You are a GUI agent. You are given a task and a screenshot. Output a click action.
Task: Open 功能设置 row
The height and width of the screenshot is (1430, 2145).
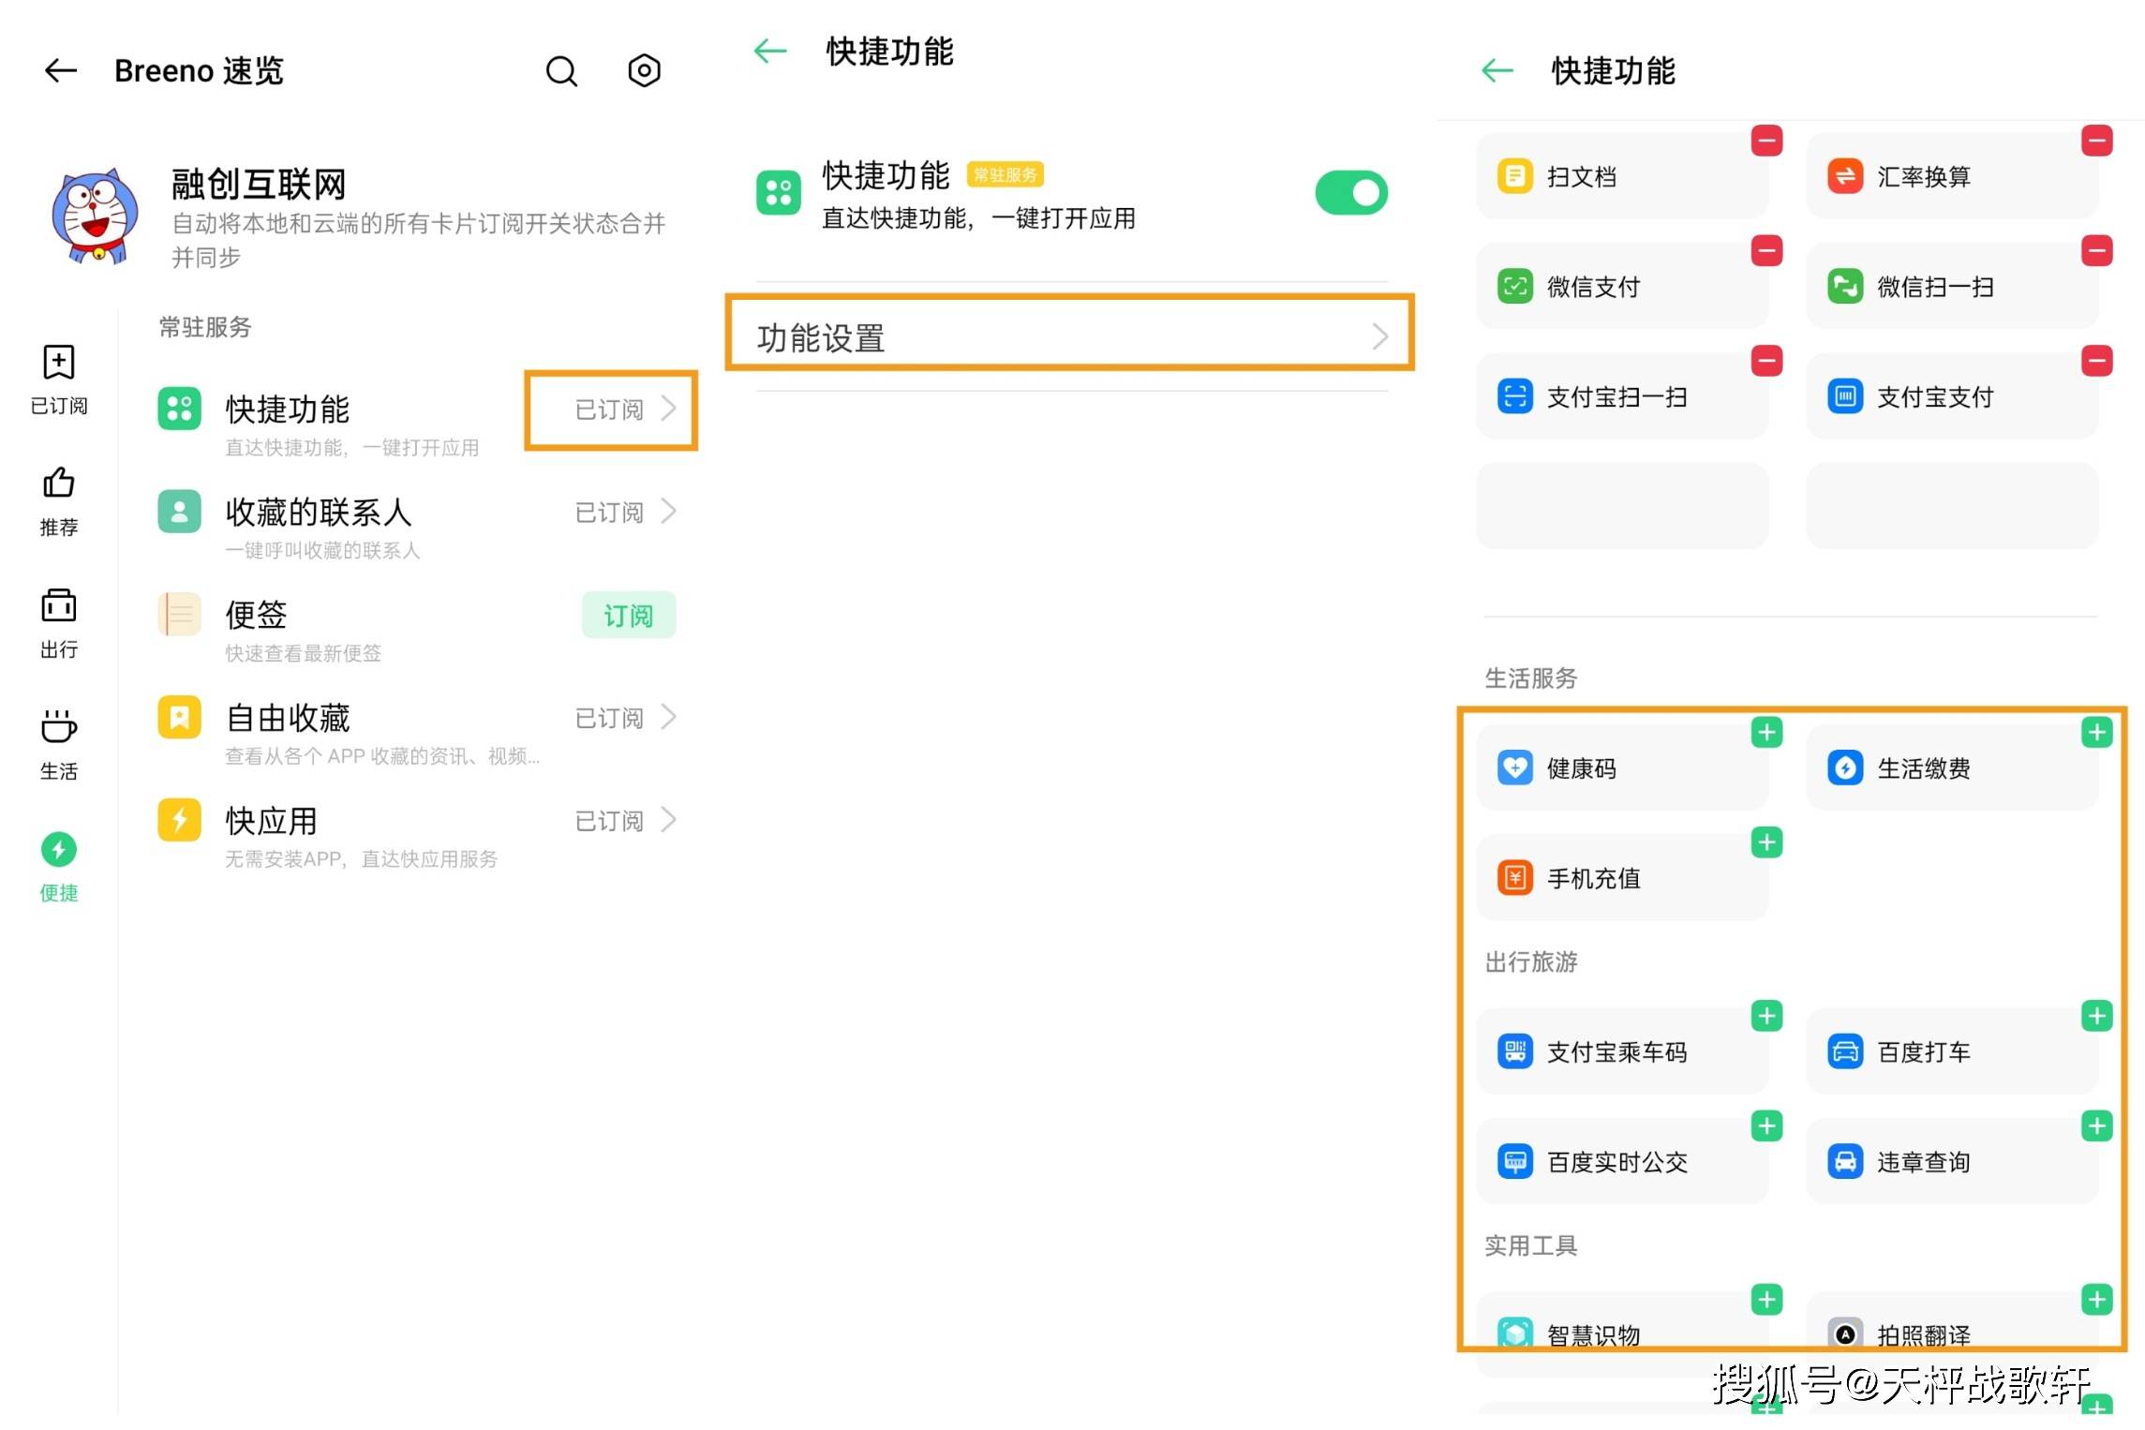coord(1070,335)
